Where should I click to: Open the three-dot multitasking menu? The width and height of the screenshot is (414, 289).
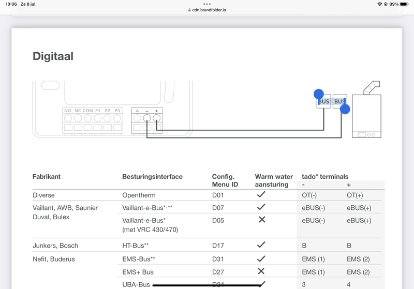(207, 4)
